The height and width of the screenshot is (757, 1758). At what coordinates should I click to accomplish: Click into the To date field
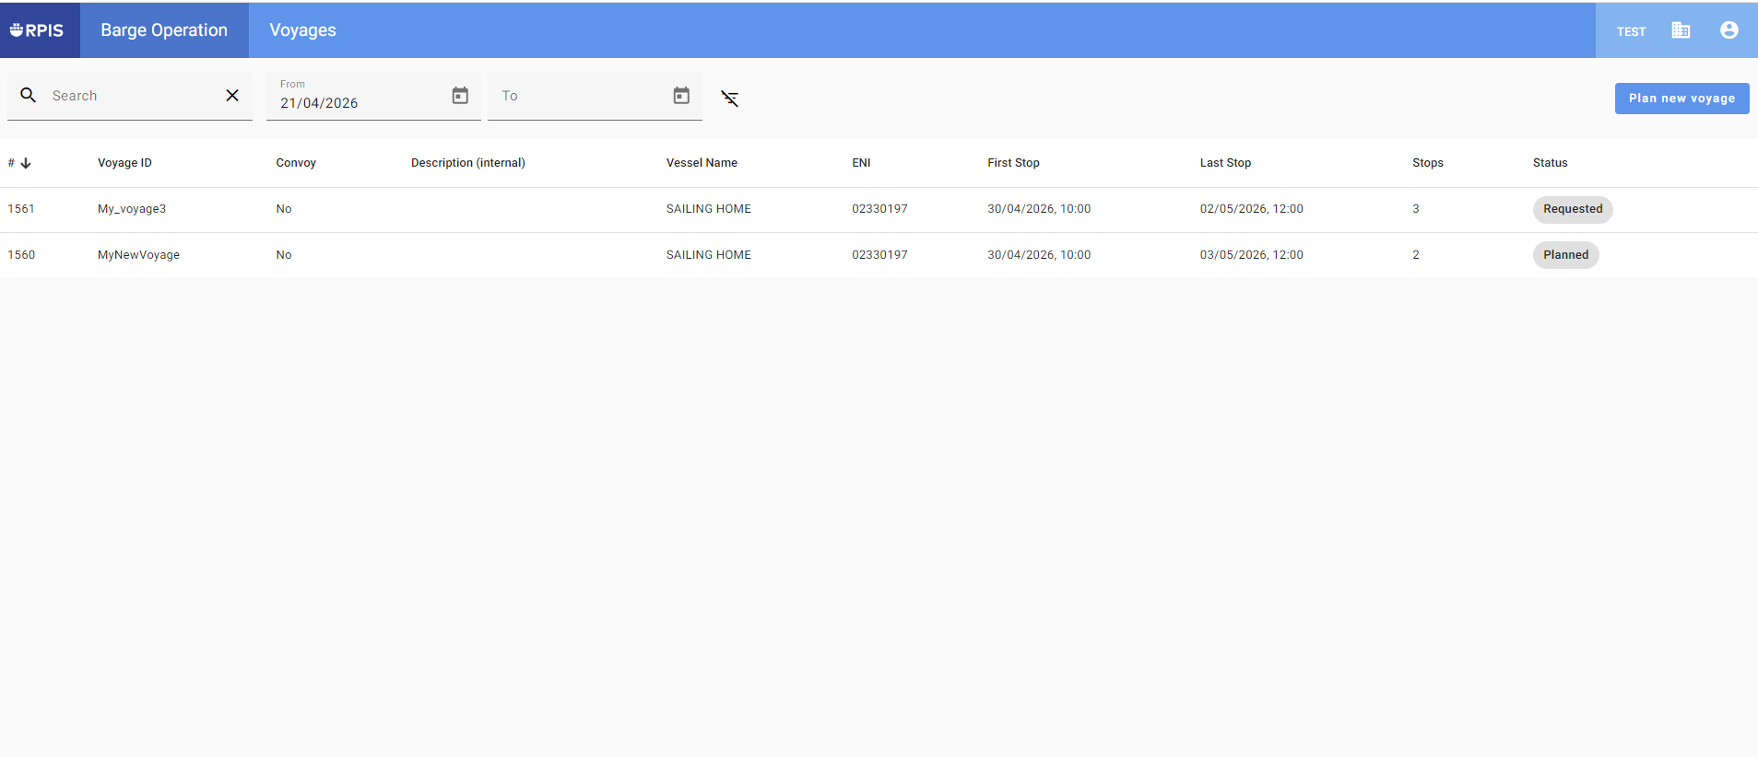(576, 96)
